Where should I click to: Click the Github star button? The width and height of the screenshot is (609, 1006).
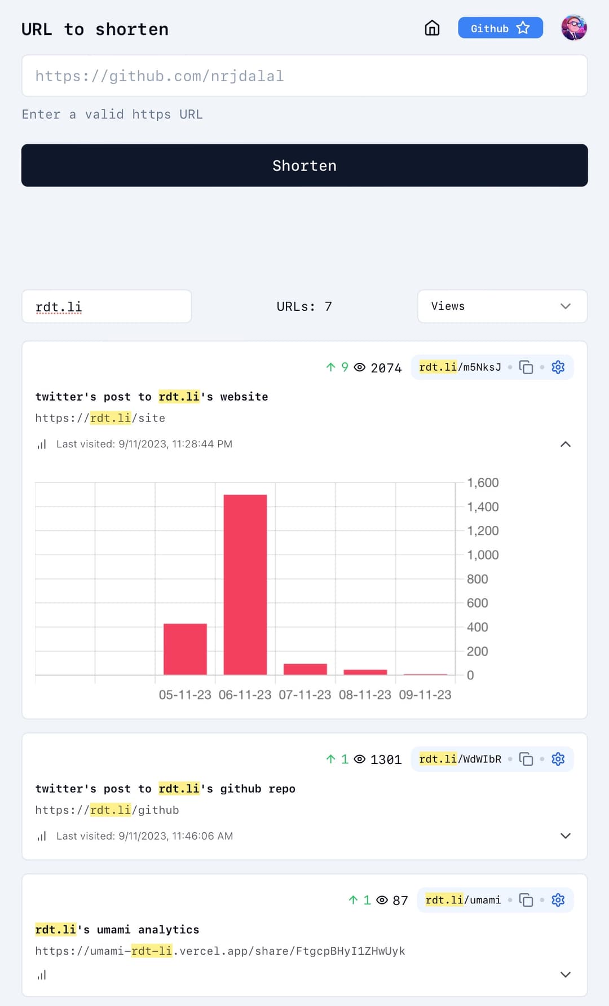pyautogui.click(x=500, y=28)
